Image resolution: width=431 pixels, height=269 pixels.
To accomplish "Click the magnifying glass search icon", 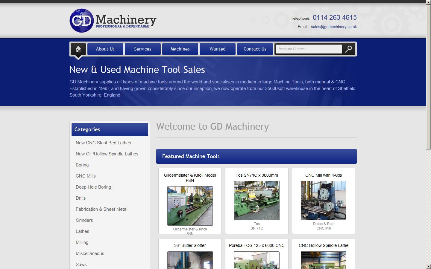I will tap(348, 49).
